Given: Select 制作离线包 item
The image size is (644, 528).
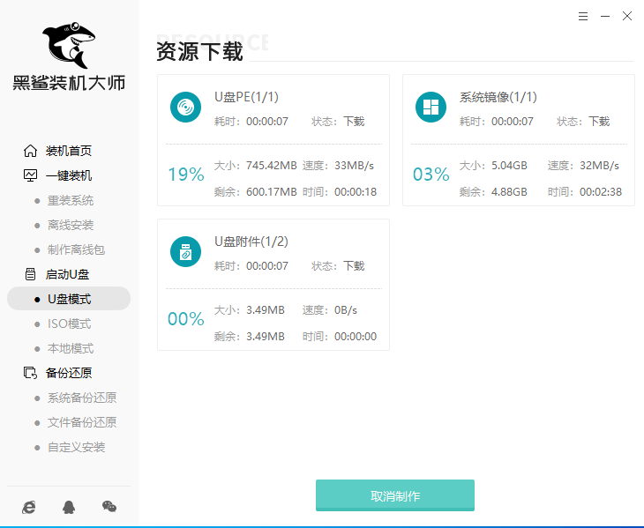Looking at the screenshot, I should click(x=75, y=249).
